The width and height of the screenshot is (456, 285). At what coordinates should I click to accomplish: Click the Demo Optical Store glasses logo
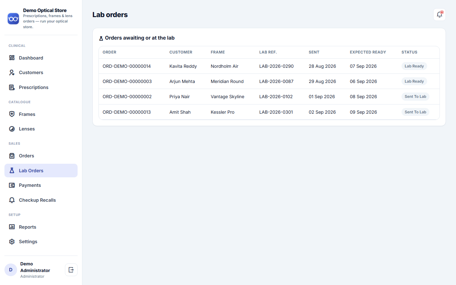tap(13, 19)
